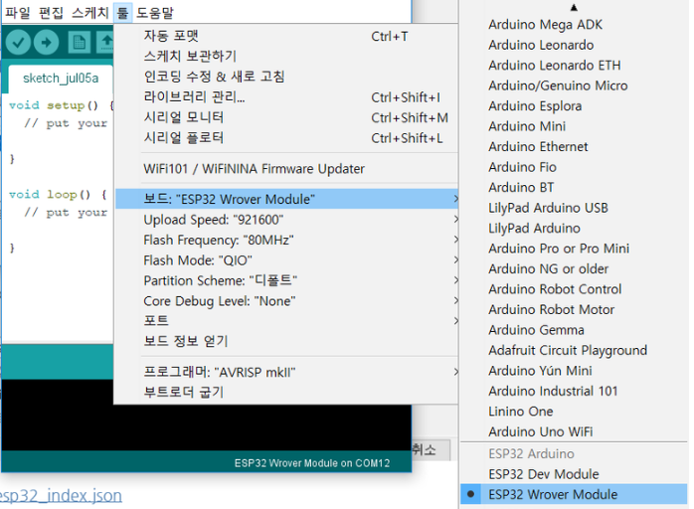Select Arduino Mega ADK board
The height and width of the screenshot is (509, 694).
pyautogui.click(x=574, y=24)
